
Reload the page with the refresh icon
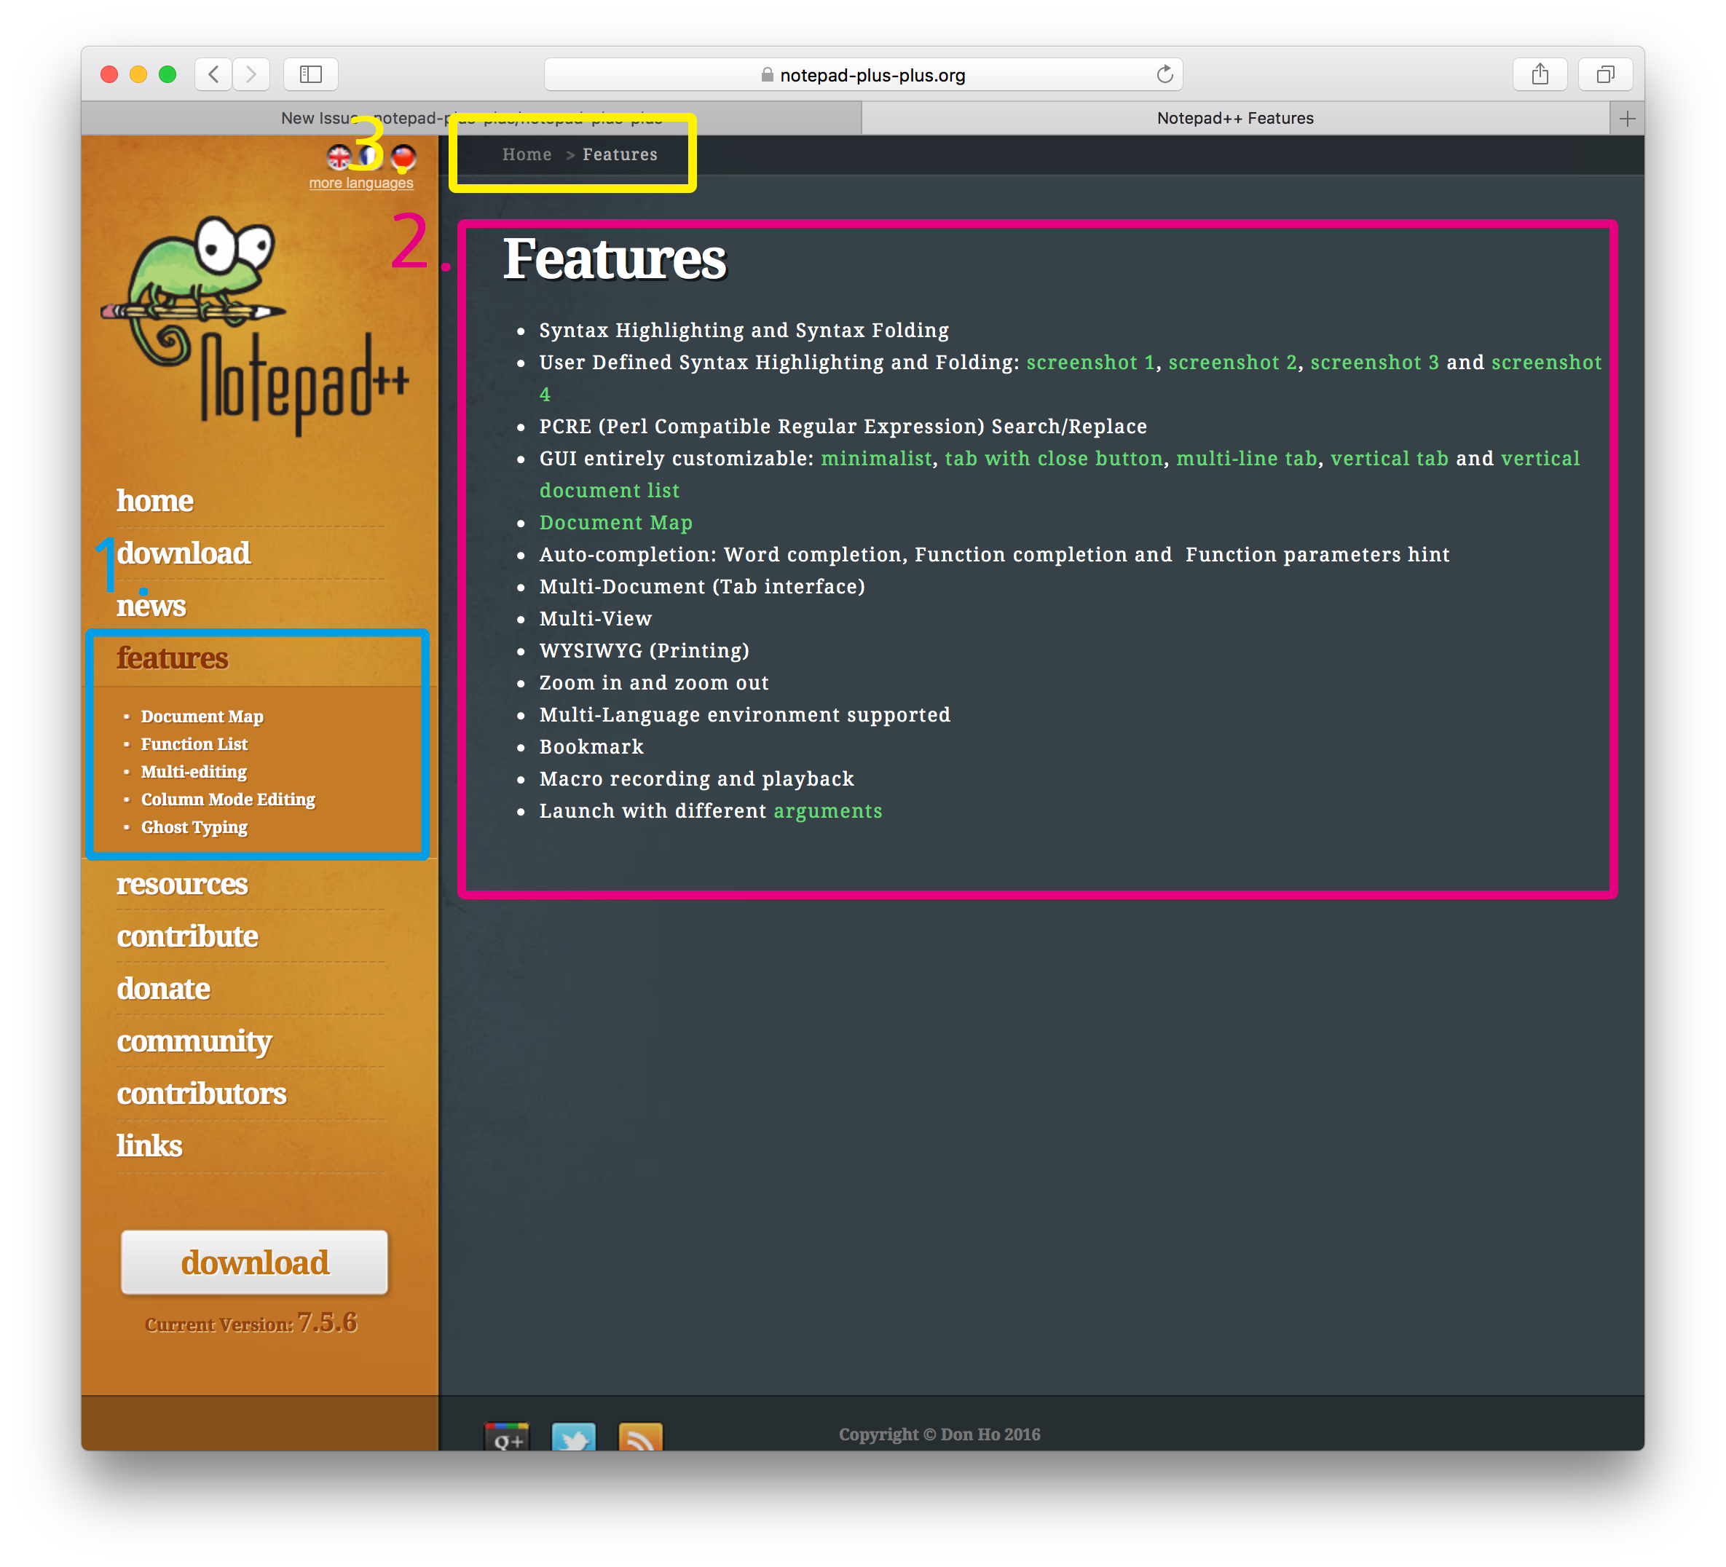tap(1165, 74)
